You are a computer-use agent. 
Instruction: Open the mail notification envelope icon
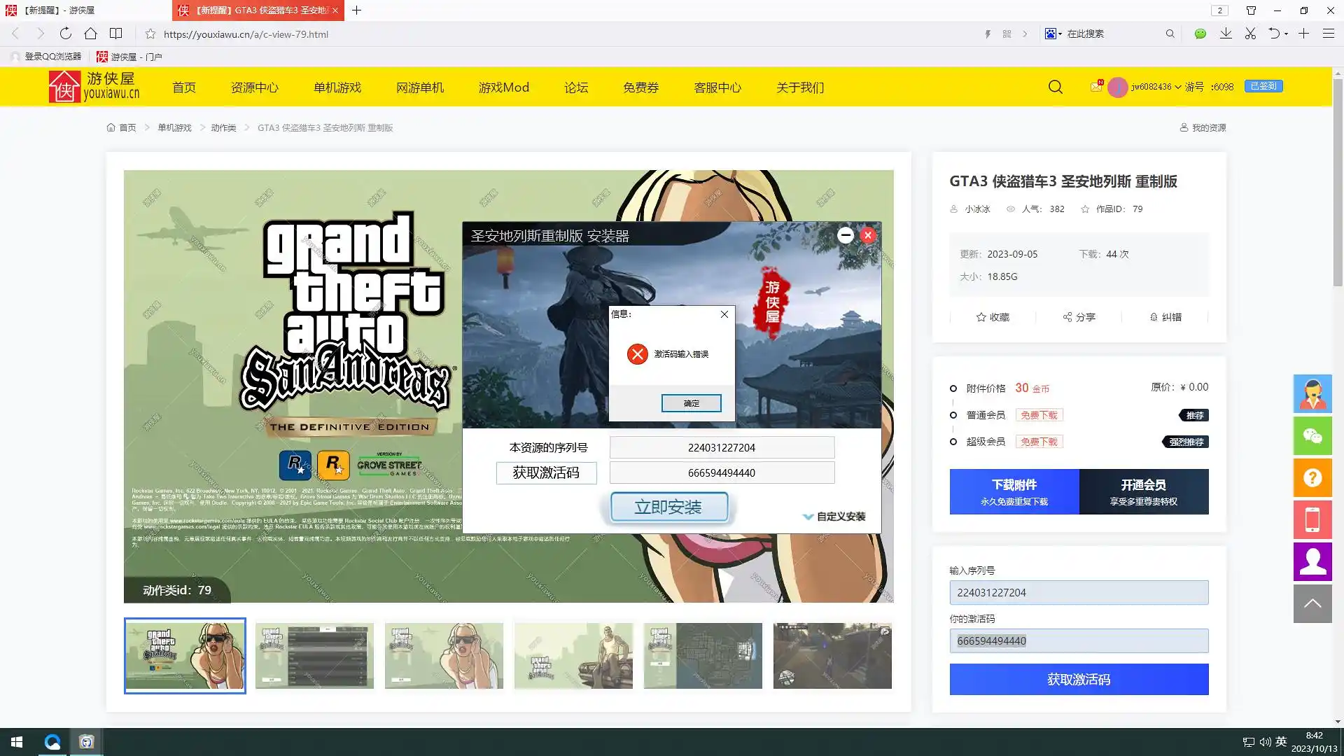coord(1096,87)
